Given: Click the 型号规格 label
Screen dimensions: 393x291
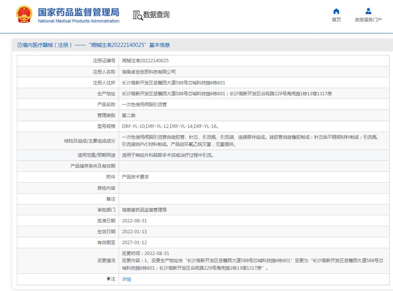Looking at the screenshot, I should [x=106, y=126].
